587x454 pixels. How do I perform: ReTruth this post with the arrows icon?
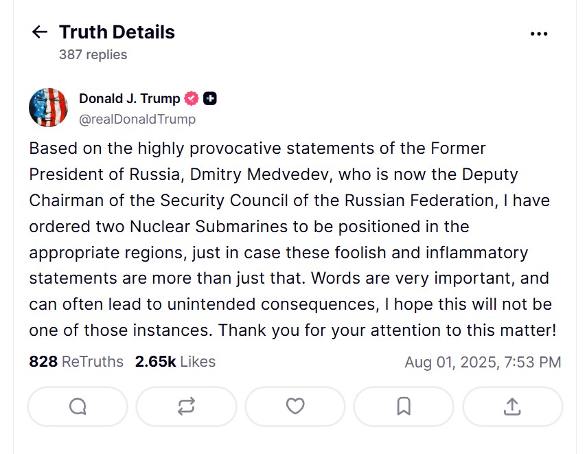click(186, 407)
